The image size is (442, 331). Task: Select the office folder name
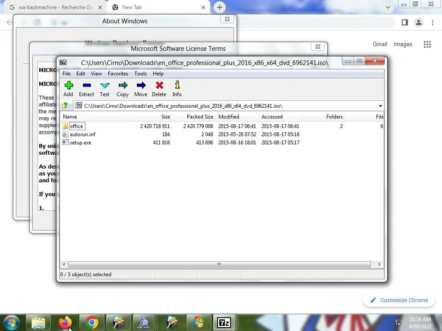[x=76, y=126]
